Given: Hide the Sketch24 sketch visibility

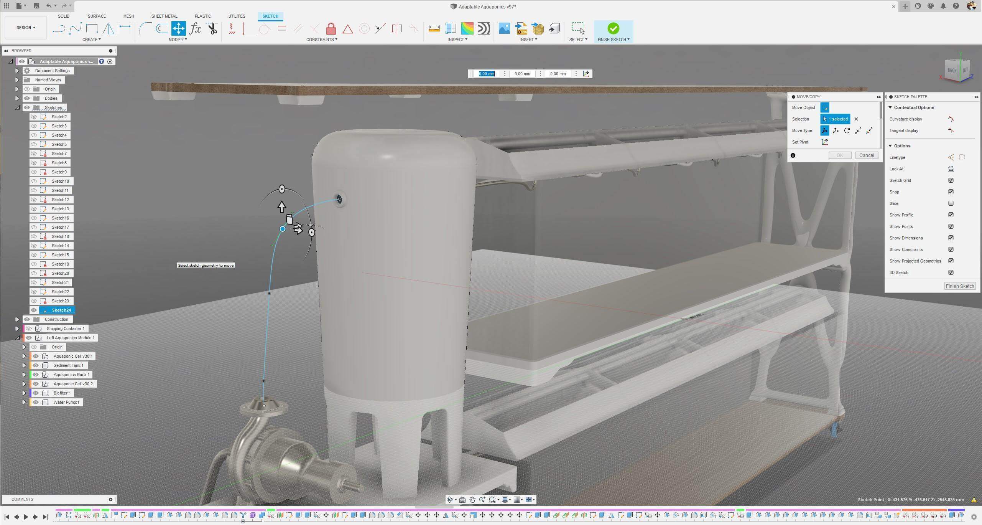Looking at the screenshot, I should 34,310.
